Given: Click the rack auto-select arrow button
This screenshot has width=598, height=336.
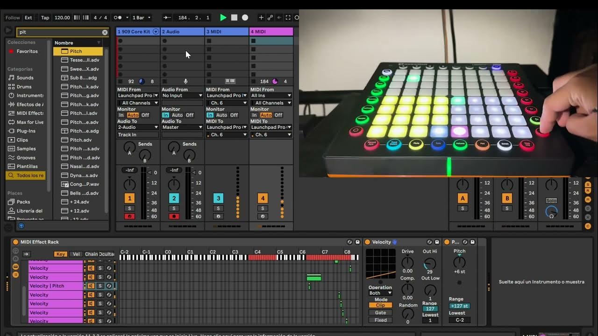Looking at the screenshot, I should (x=26, y=254).
